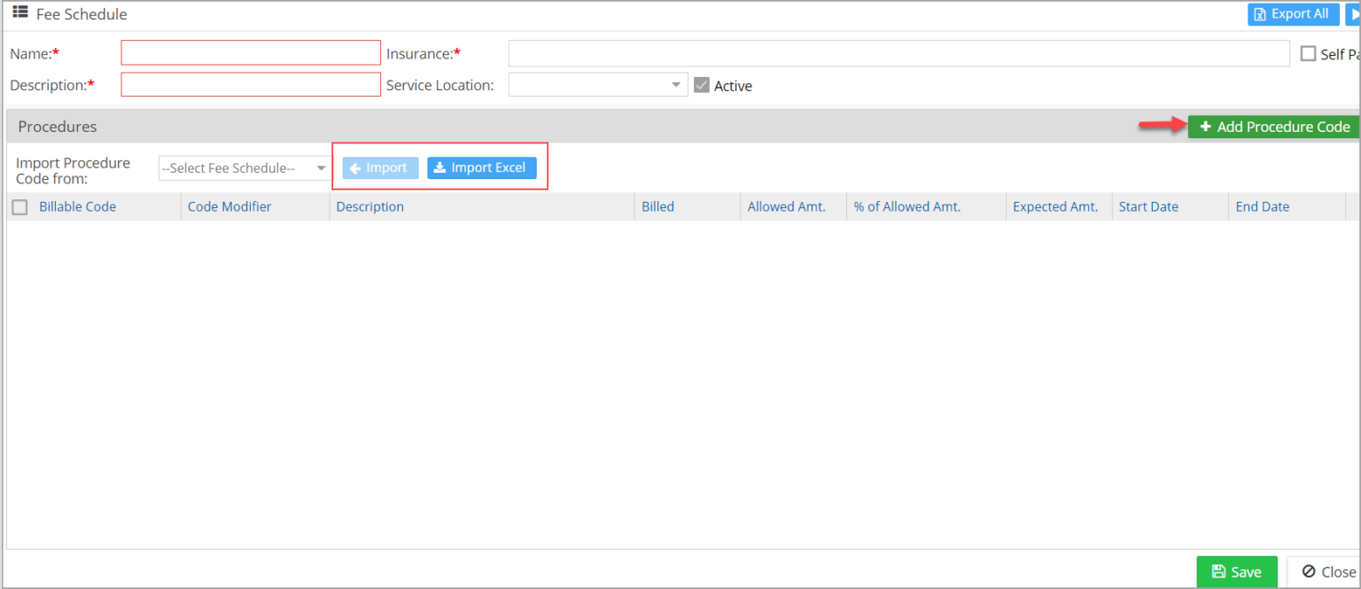The image size is (1361, 589).
Task: Select all rows via header checkbox
Action: click(19, 205)
